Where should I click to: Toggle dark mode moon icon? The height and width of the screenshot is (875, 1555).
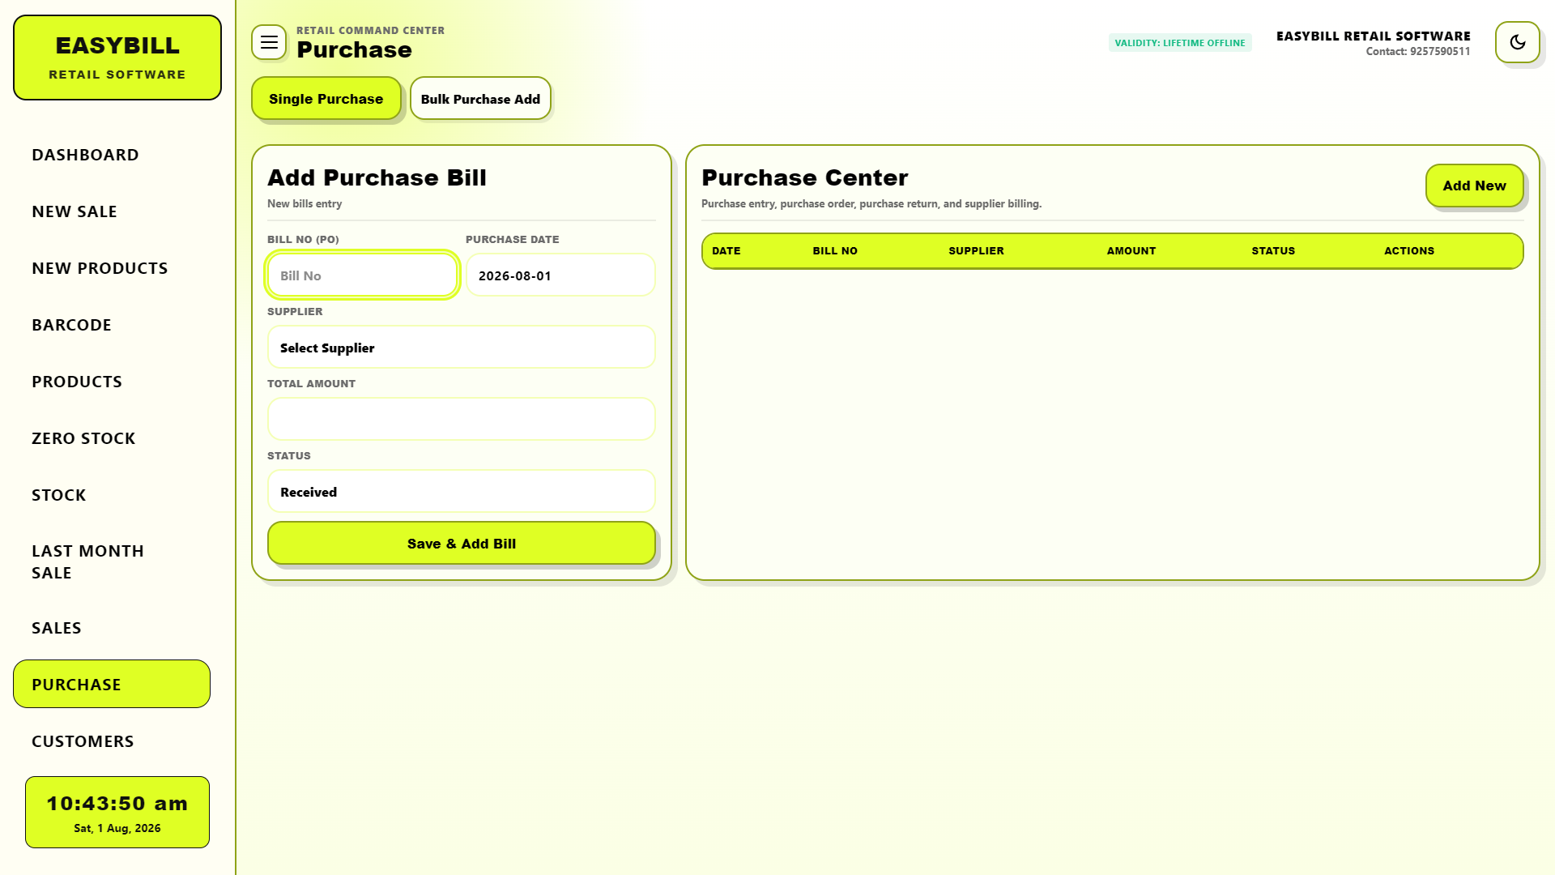point(1517,42)
